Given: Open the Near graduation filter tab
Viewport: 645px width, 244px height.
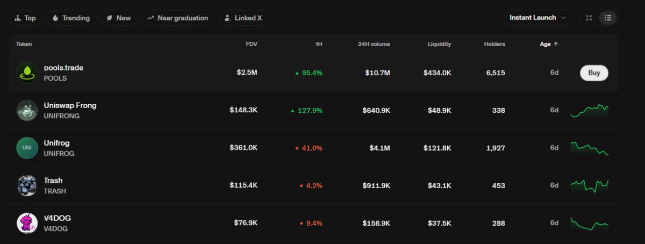Looking at the screenshot, I should point(178,18).
